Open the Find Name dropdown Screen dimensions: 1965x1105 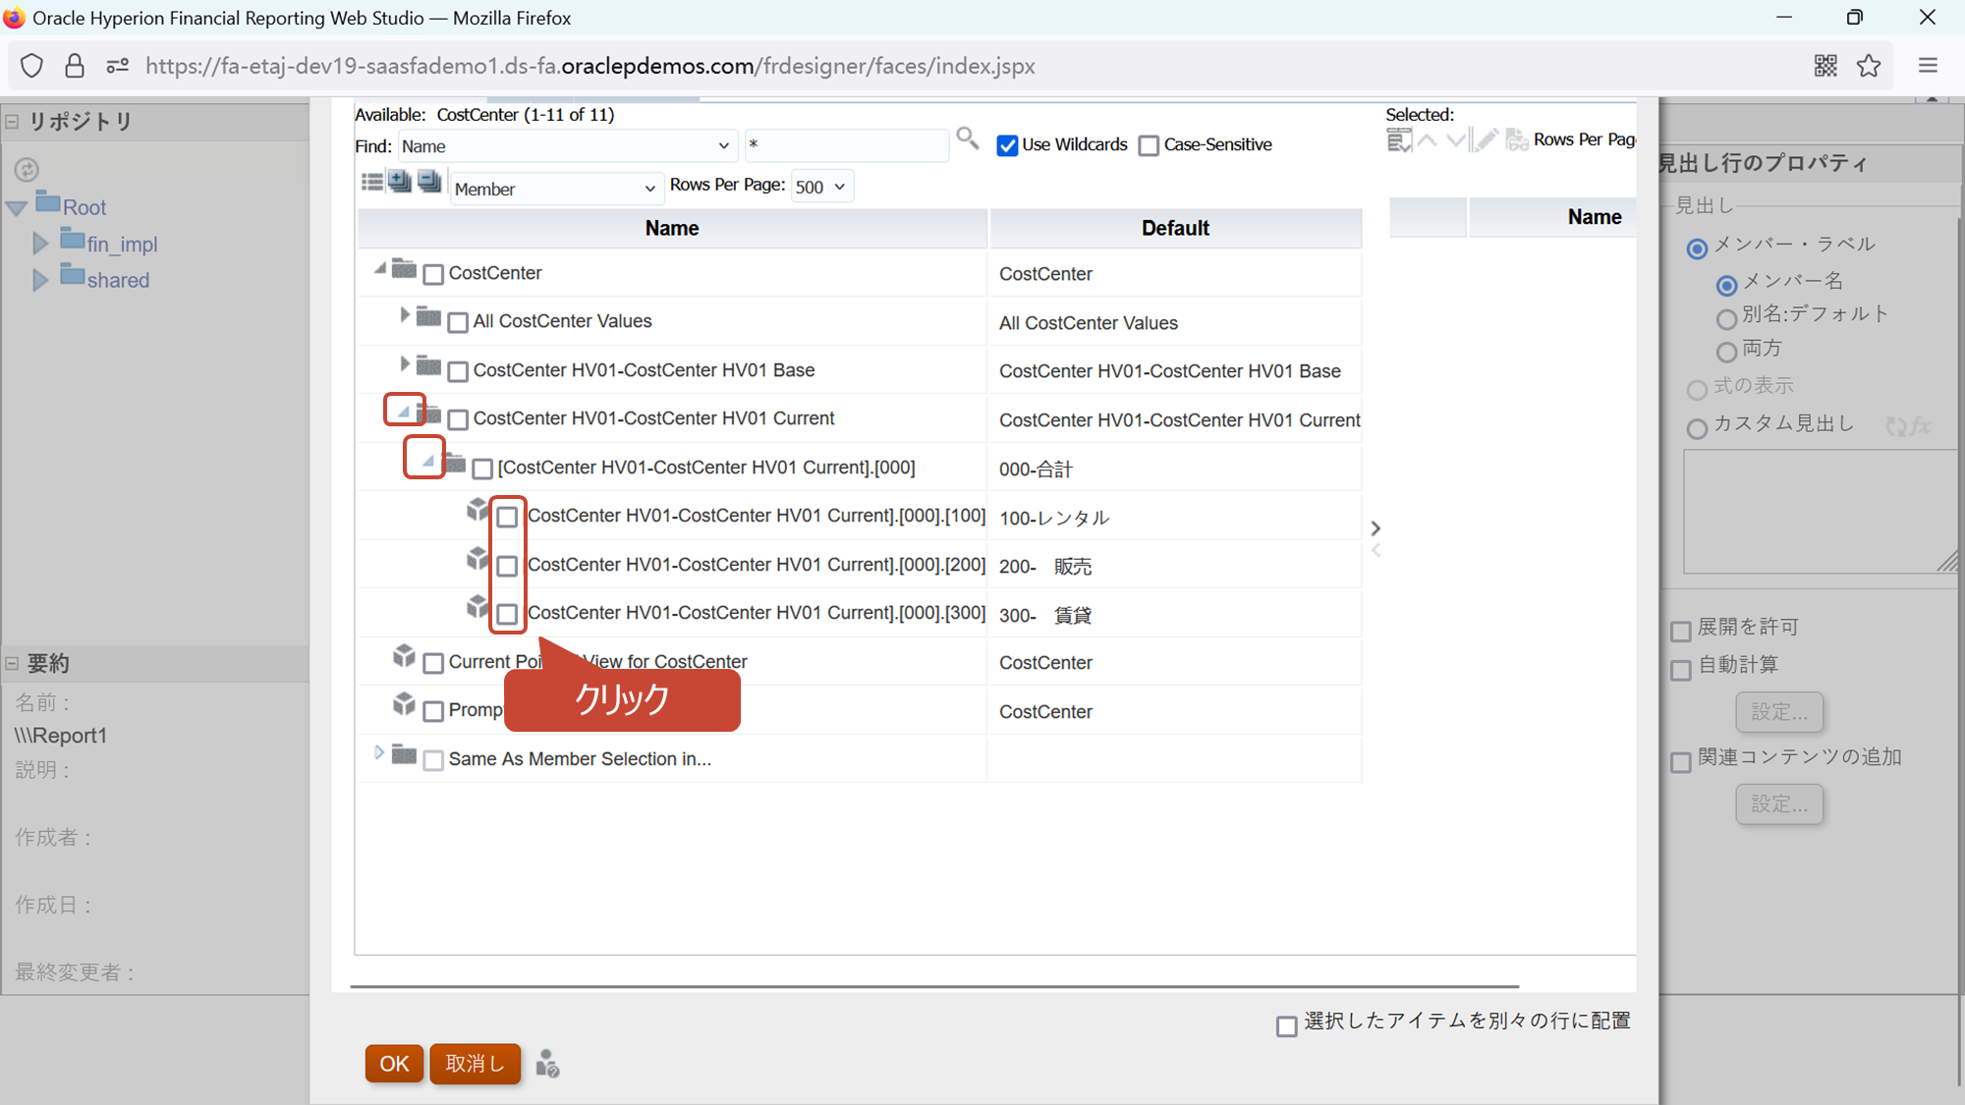pyautogui.click(x=566, y=146)
